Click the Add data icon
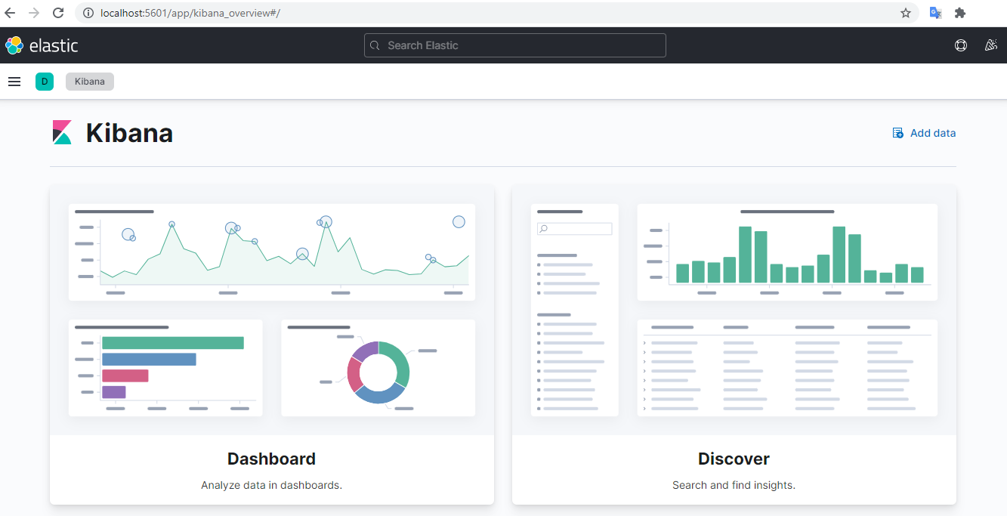 pyautogui.click(x=898, y=133)
